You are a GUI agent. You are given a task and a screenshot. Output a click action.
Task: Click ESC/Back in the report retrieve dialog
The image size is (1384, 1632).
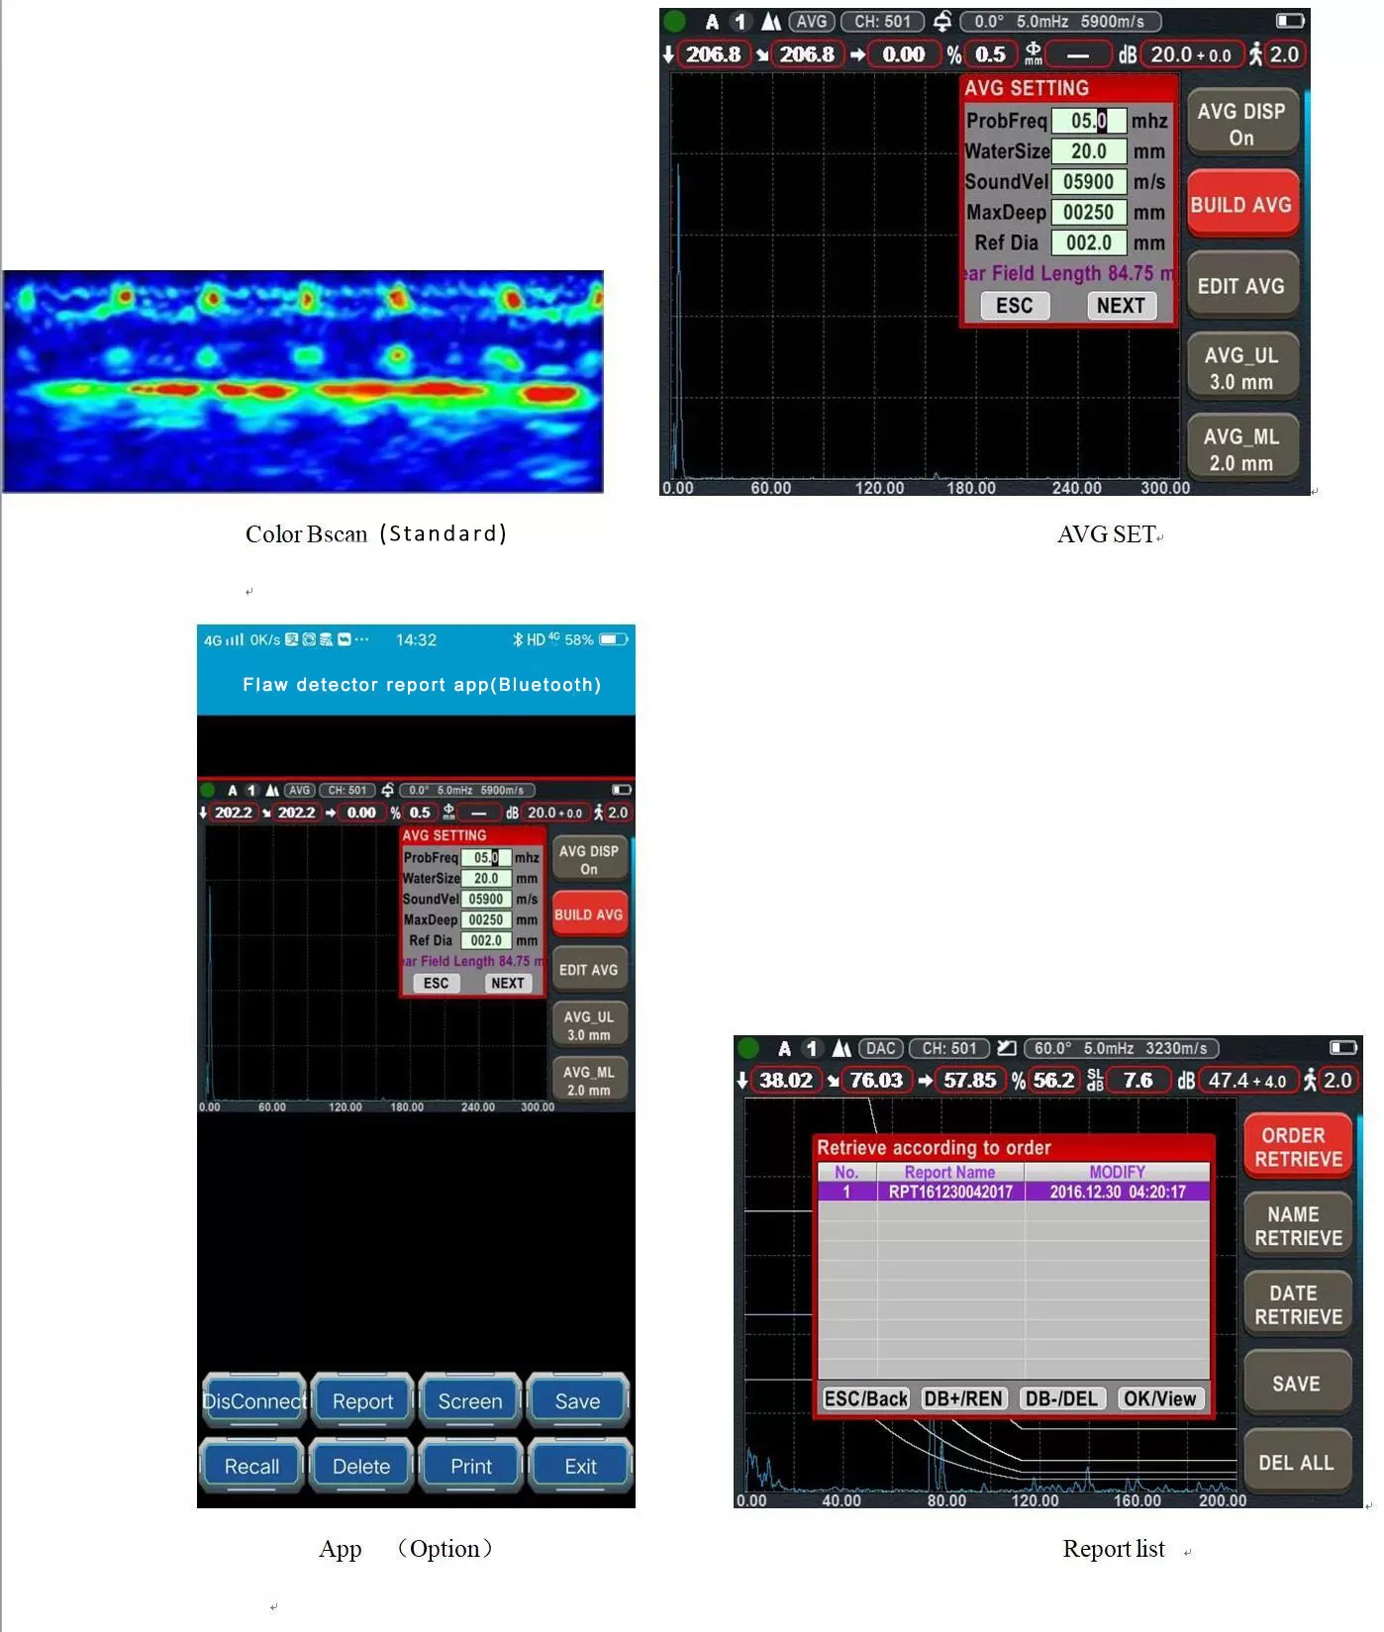pos(865,1398)
